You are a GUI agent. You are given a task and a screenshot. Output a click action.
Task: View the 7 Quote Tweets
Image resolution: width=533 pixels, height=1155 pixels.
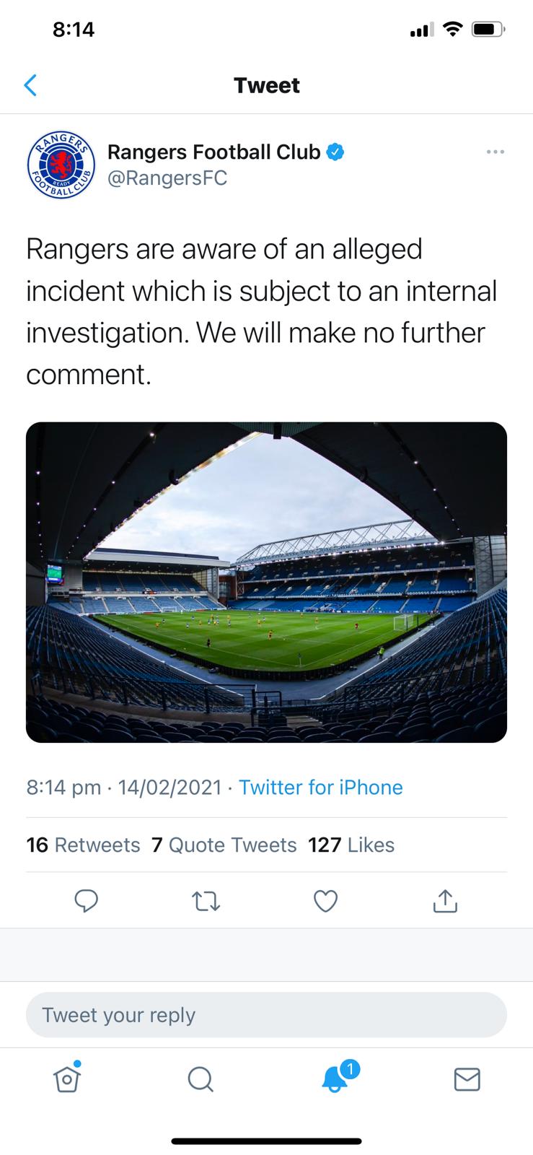tap(224, 845)
